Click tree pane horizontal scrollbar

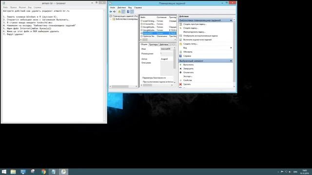(x=123, y=87)
